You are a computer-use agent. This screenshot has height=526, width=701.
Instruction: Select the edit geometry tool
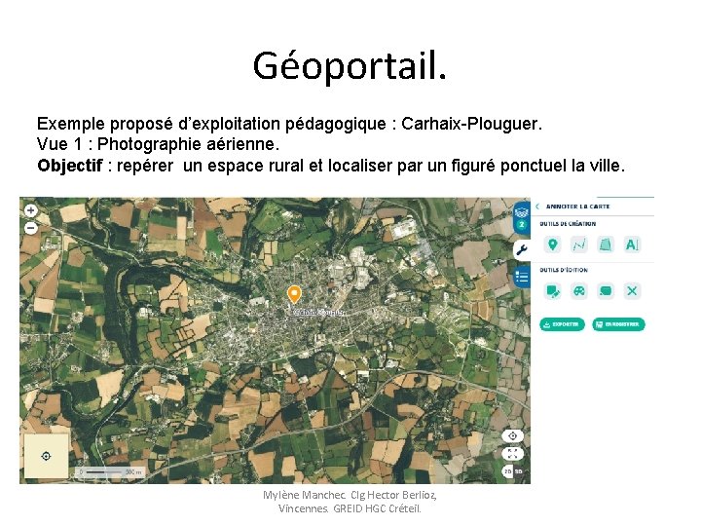[553, 291]
